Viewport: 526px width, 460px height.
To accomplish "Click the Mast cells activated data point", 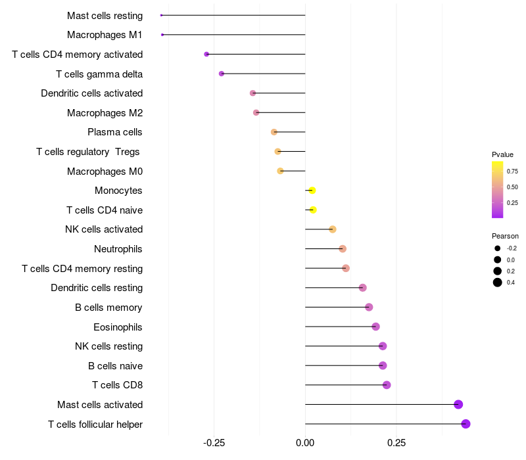I will tap(458, 404).
